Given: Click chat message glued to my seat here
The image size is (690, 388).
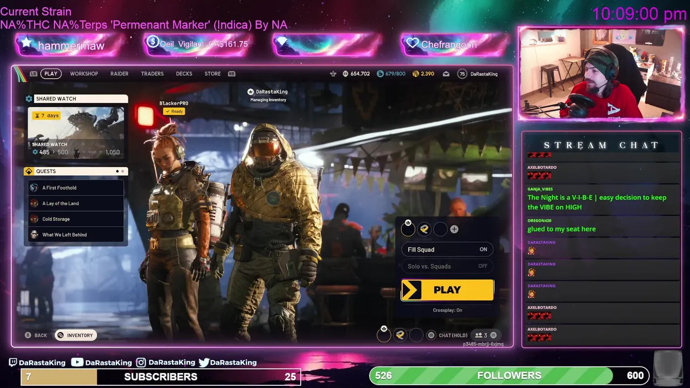Looking at the screenshot, I should pyautogui.click(x=562, y=229).
